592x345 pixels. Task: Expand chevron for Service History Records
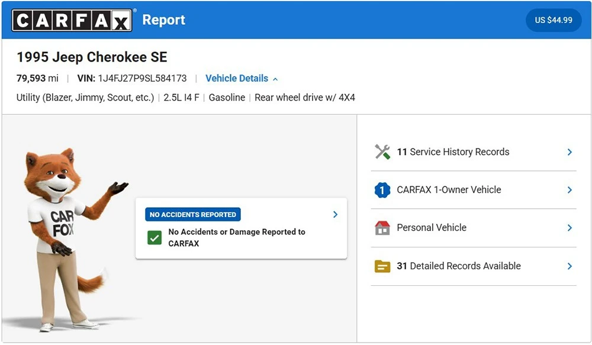570,152
